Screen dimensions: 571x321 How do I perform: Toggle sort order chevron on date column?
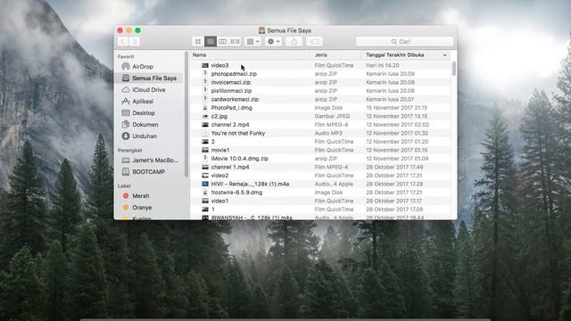444,55
